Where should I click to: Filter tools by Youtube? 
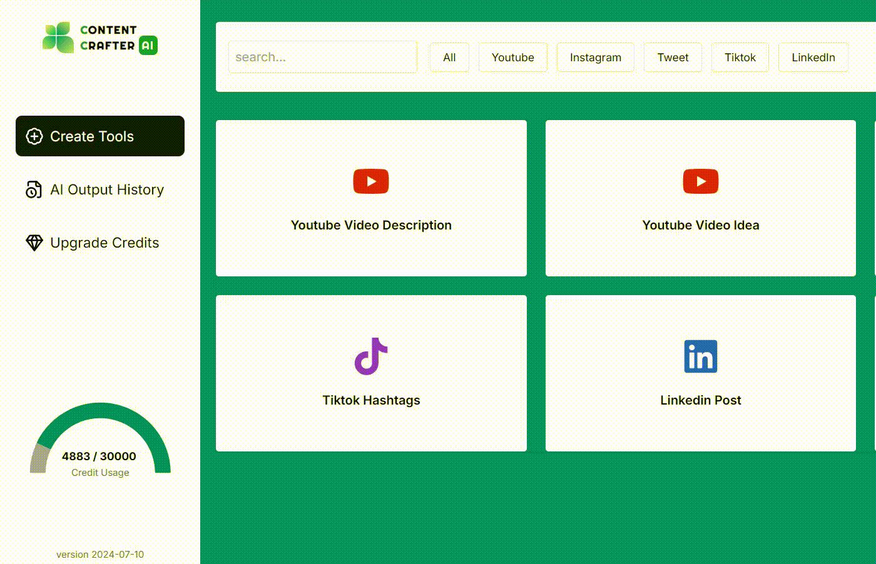coord(513,58)
